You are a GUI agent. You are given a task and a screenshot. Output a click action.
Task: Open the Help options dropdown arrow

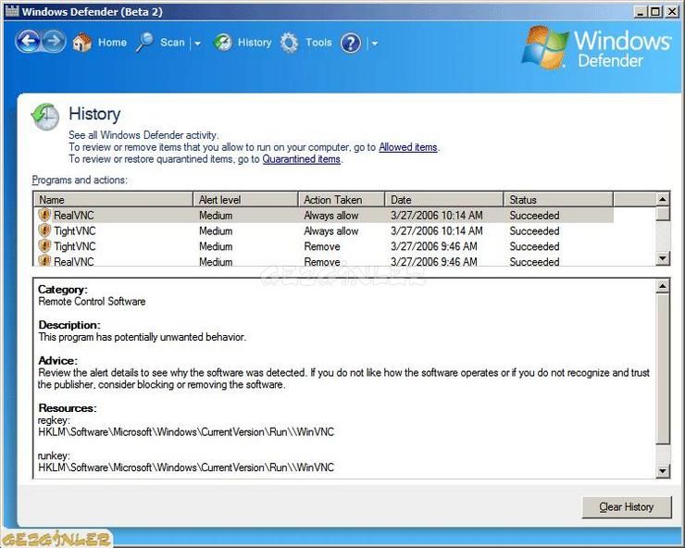[374, 44]
